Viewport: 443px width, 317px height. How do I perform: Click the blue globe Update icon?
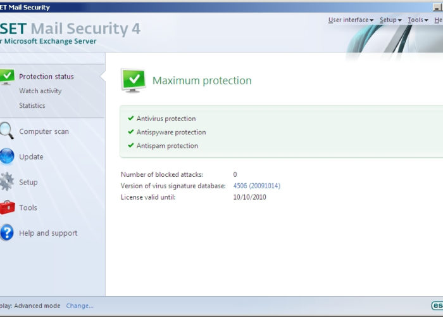[x=7, y=156]
